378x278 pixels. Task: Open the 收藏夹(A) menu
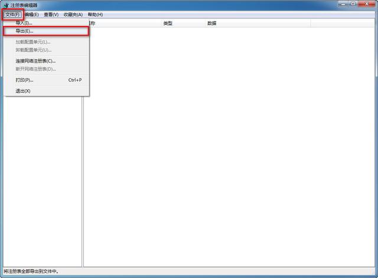pos(73,14)
